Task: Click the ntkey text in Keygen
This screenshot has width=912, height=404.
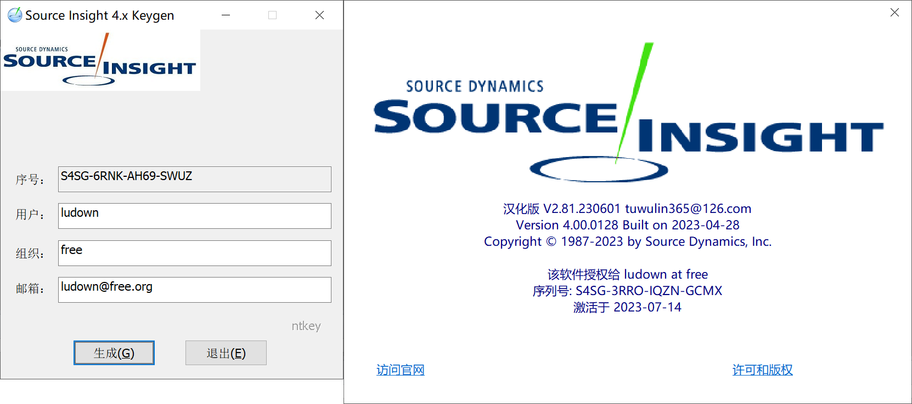Action: [x=306, y=326]
